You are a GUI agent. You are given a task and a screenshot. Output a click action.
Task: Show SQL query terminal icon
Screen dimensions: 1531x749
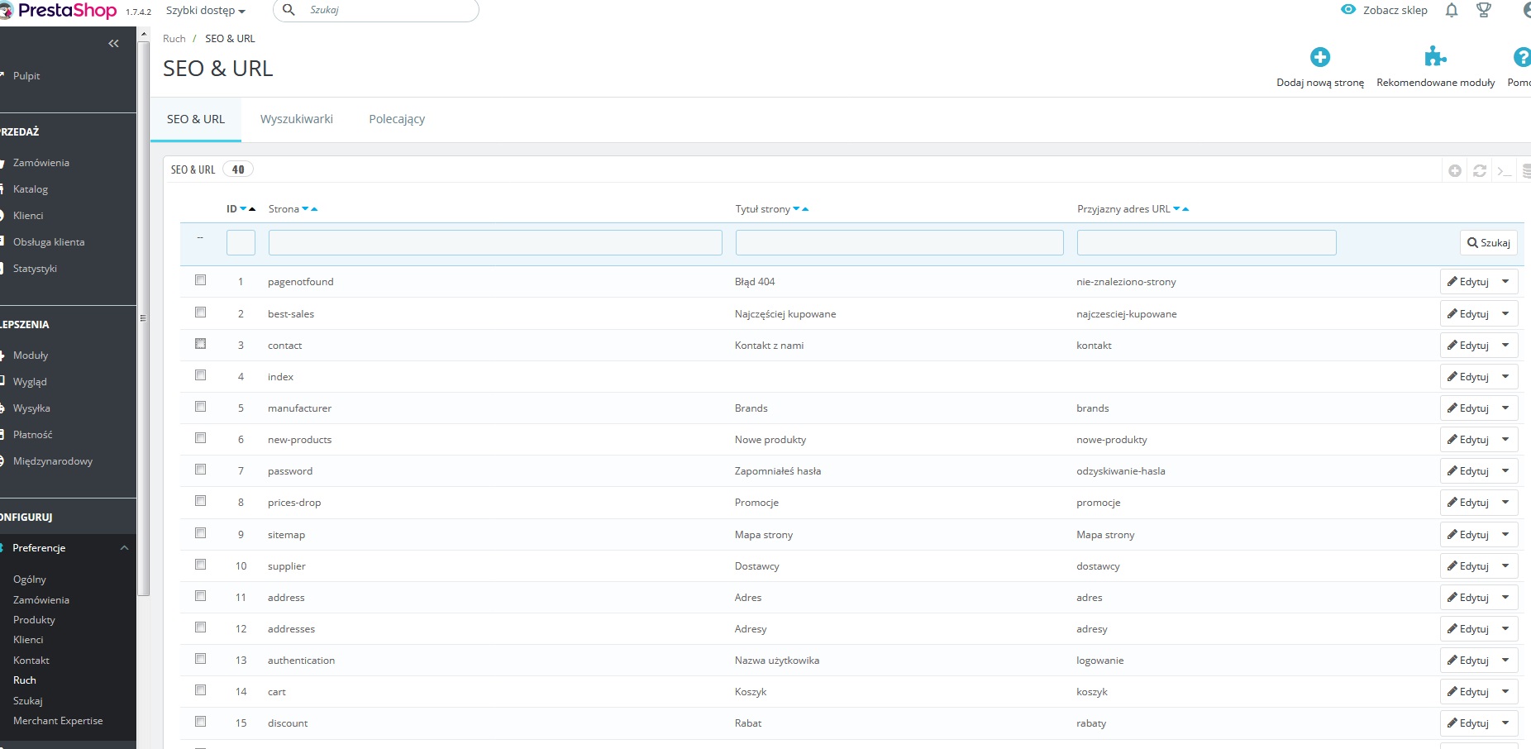[1505, 170]
